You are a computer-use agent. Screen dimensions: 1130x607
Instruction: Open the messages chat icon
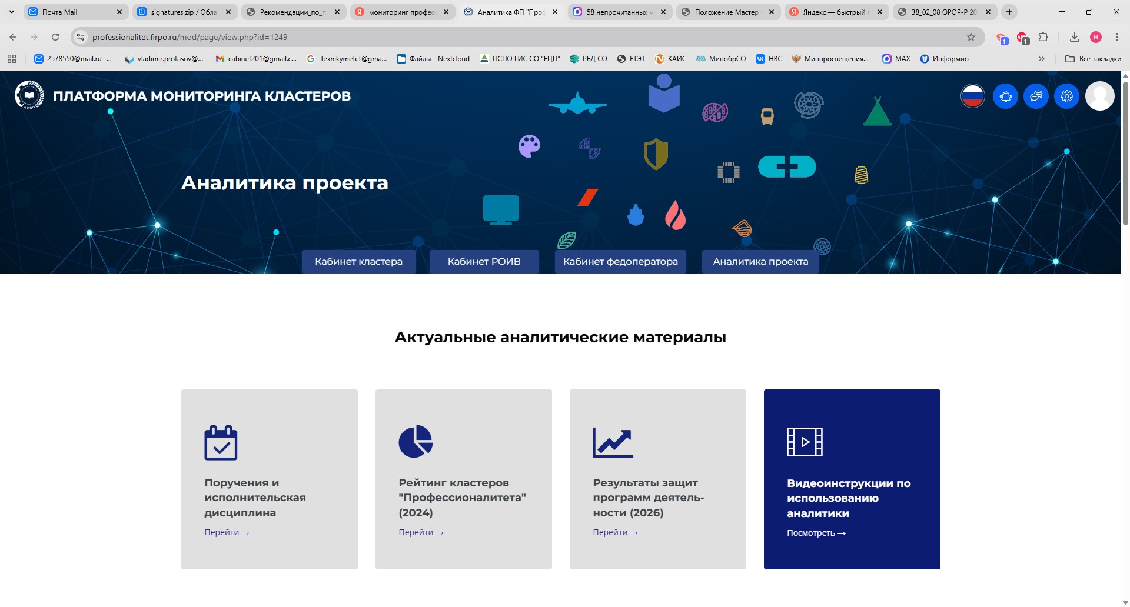(x=1036, y=96)
